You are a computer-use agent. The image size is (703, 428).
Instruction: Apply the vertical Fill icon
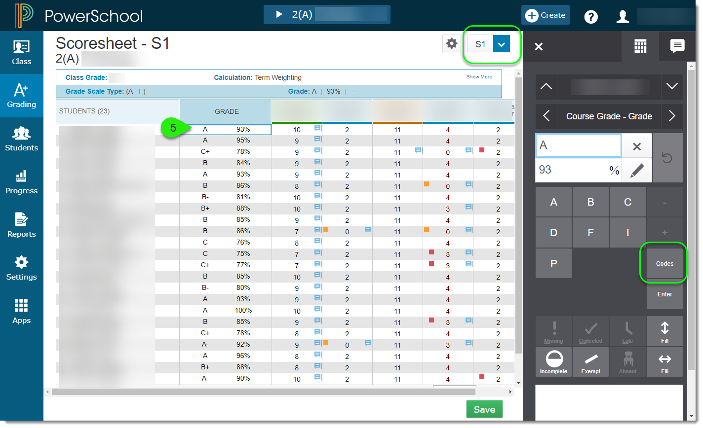tap(664, 331)
